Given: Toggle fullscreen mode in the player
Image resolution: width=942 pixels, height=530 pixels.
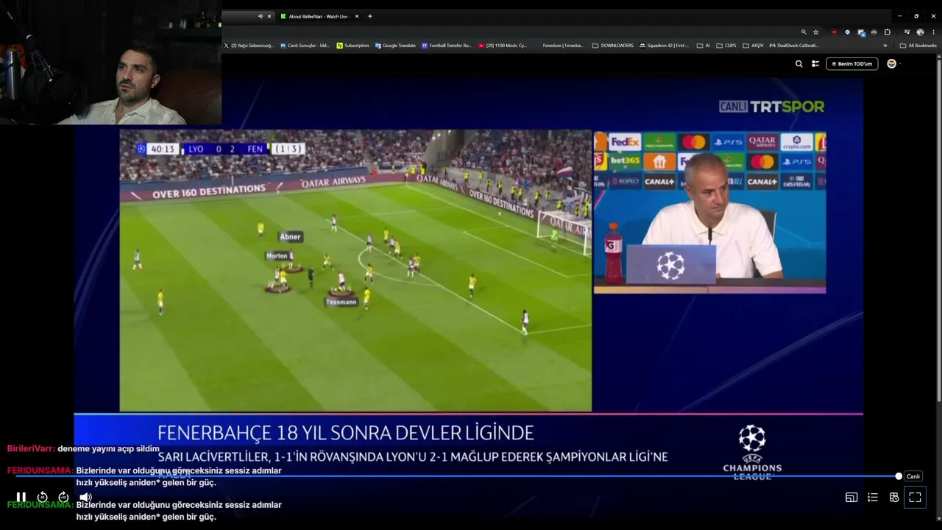Looking at the screenshot, I should (x=915, y=497).
